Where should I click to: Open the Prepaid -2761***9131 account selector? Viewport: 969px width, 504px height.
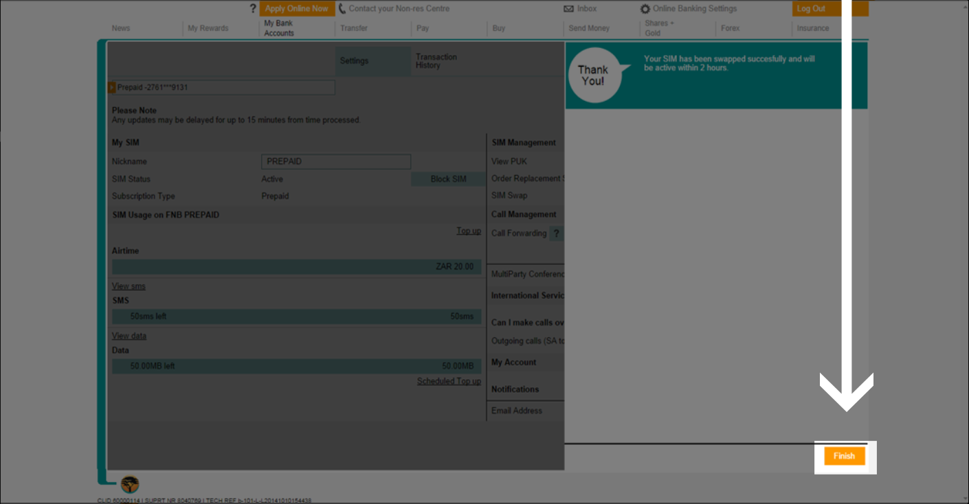click(x=221, y=87)
